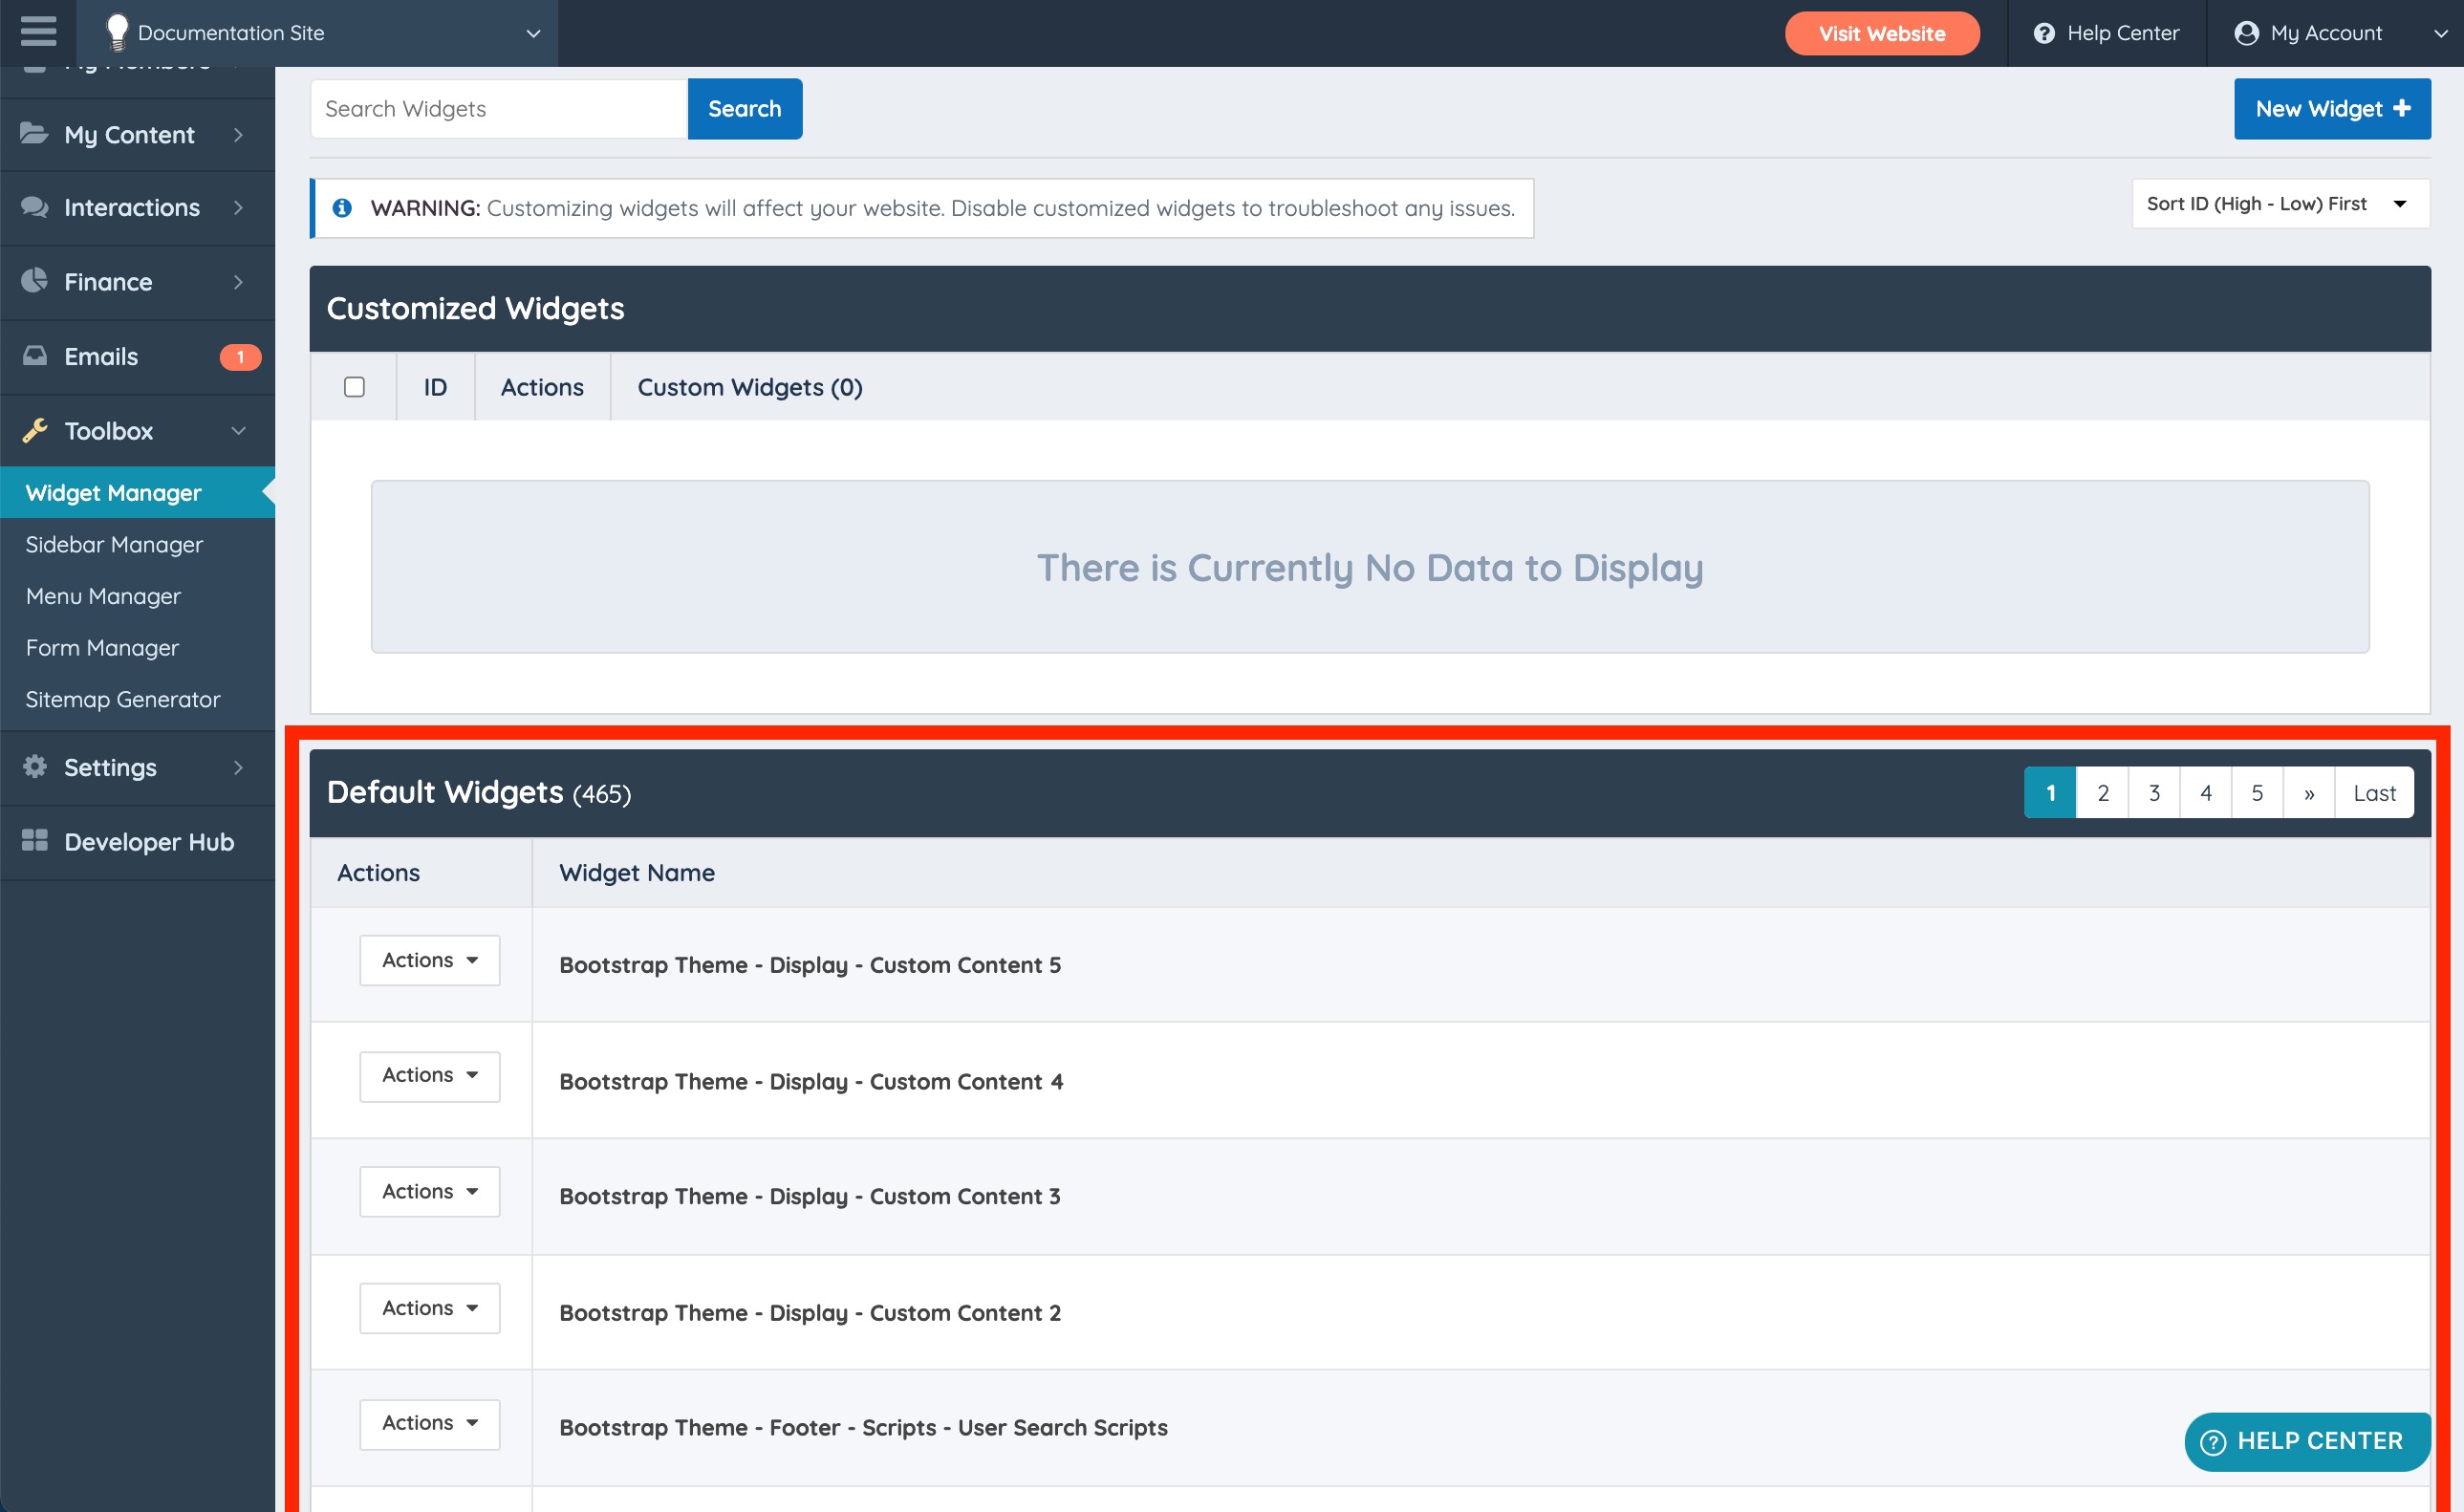This screenshot has width=2464, height=1512.
Task: Open Actions dropdown for Custom Content 5
Action: [429, 960]
